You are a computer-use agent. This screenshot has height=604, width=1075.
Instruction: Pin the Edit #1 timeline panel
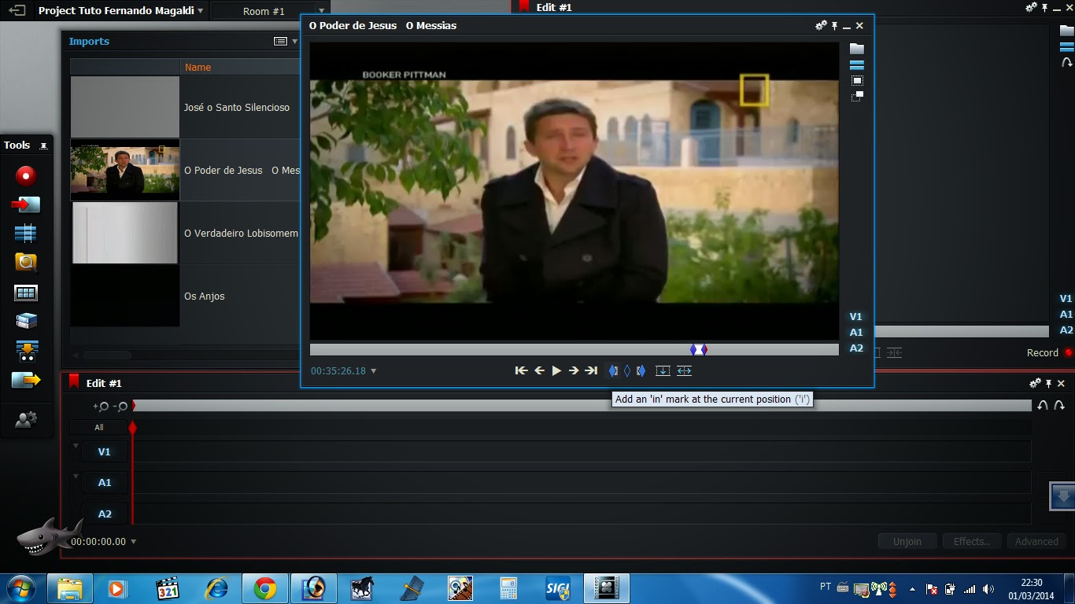click(x=1049, y=383)
